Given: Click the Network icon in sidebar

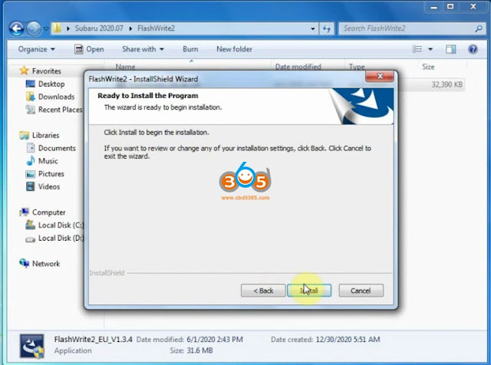Looking at the screenshot, I should [24, 263].
